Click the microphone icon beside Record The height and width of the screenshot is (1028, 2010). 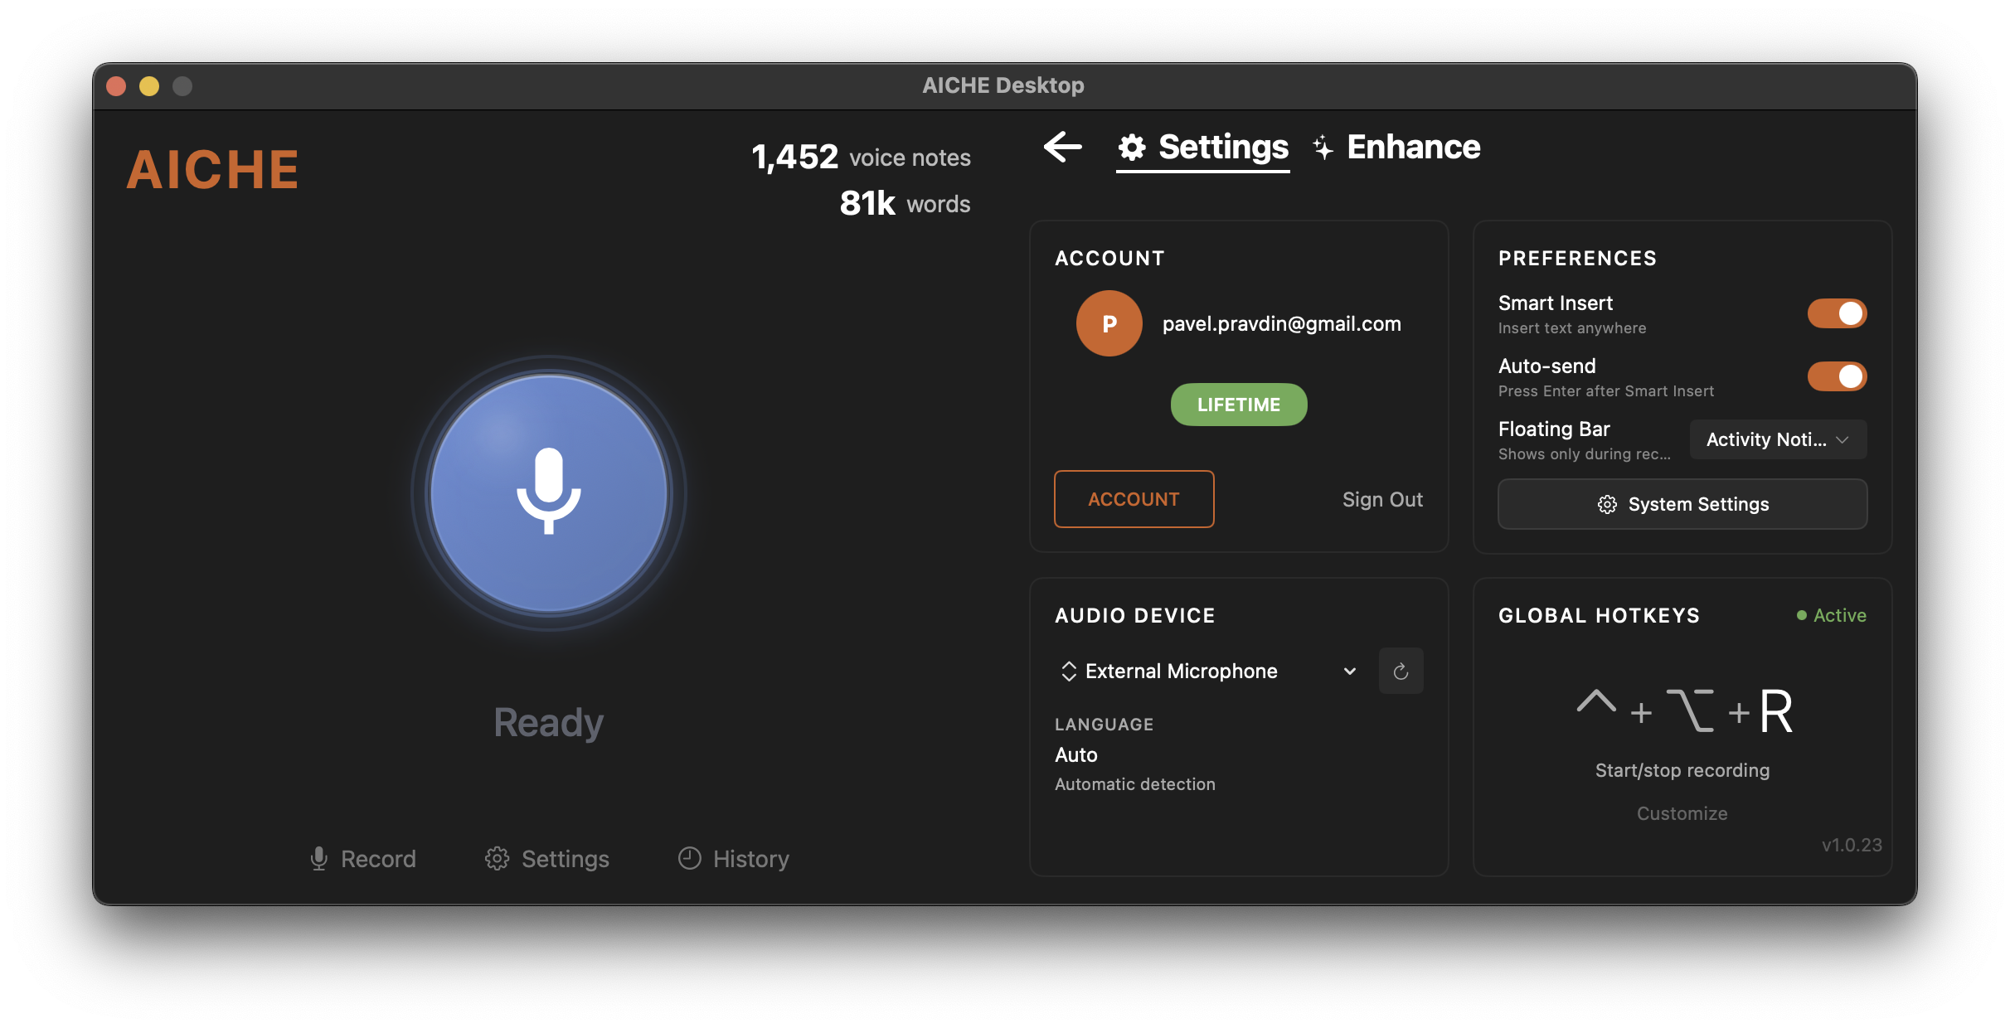tap(319, 858)
